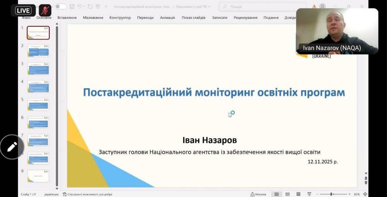Click the fit slide to window icon
The width and height of the screenshot is (387, 197).
(365, 194)
